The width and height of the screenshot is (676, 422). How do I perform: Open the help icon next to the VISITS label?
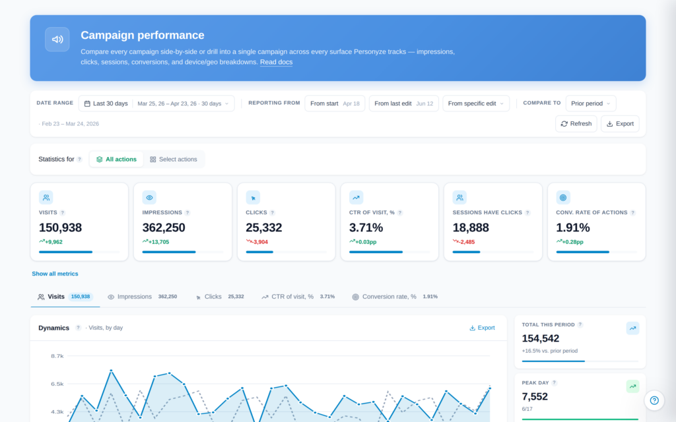63,213
